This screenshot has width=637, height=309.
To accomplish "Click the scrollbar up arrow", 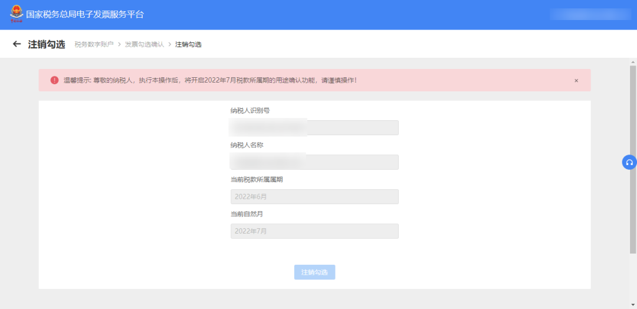I will pyautogui.click(x=633, y=62).
